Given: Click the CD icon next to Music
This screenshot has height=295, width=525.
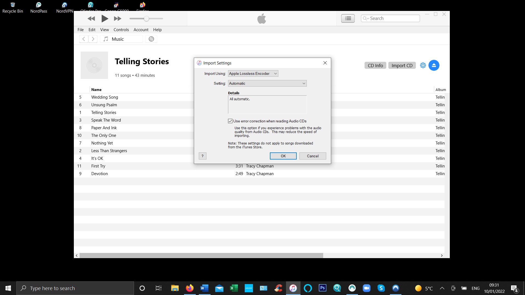Looking at the screenshot, I should 151,39.
